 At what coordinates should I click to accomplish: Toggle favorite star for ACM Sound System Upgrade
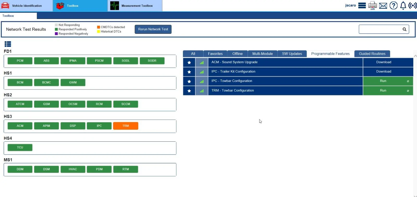pos(189,62)
